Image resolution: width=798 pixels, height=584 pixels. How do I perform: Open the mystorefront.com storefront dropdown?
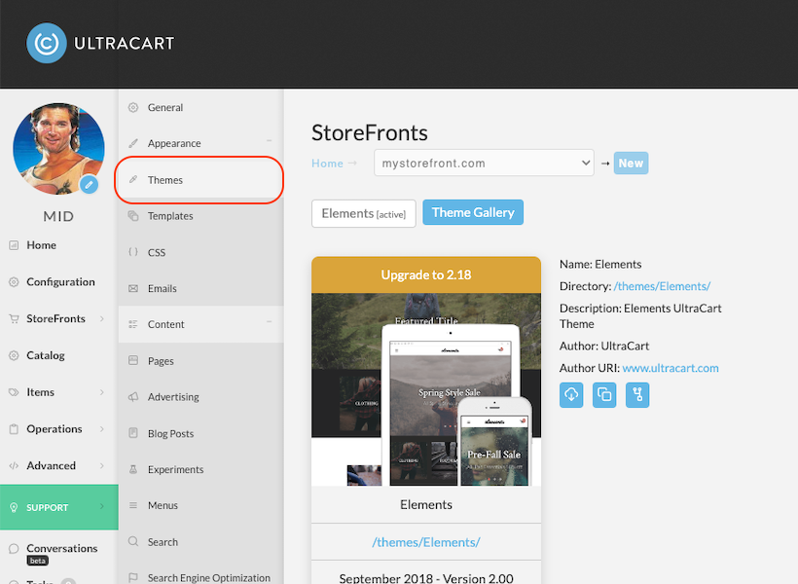tap(484, 163)
